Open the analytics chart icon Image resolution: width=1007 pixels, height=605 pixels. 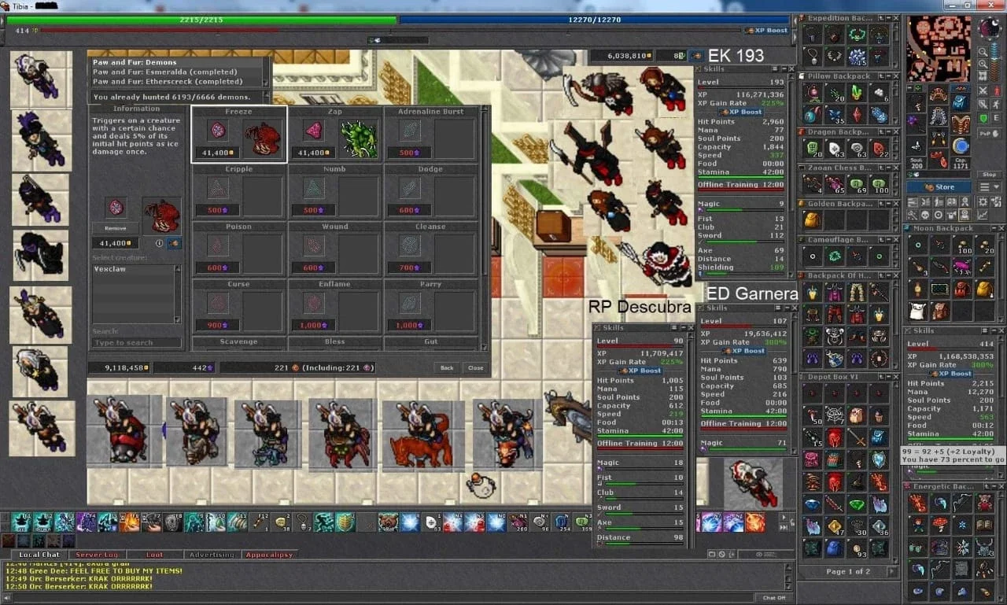point(983,214)
